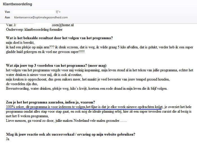Click heading 'Wat is het behaalde resultaat'
Image resolution: width=197 pixels, height=145 pixels.
pyautogui.click(x=59, y=38)
